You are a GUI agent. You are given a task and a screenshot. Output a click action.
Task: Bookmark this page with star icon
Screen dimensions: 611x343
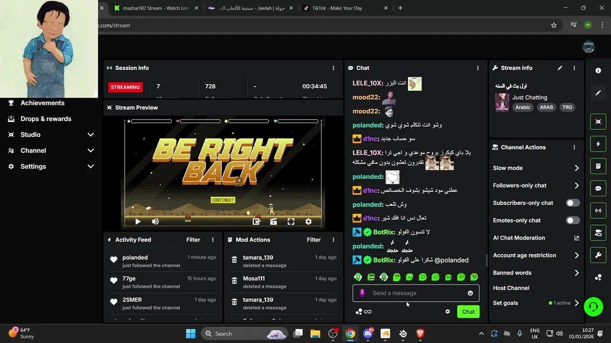[x=554, y=25]
